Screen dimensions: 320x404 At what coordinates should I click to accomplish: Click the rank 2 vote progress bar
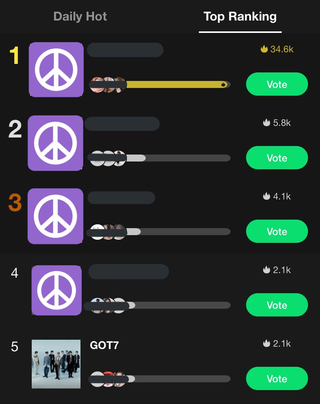pos(178,158)
